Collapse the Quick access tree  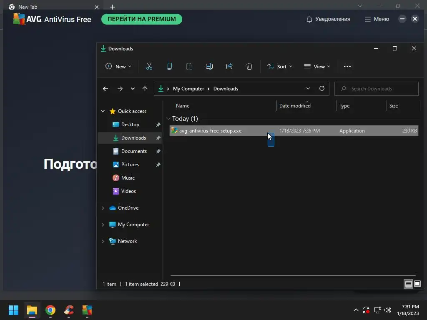coord(103,111)
